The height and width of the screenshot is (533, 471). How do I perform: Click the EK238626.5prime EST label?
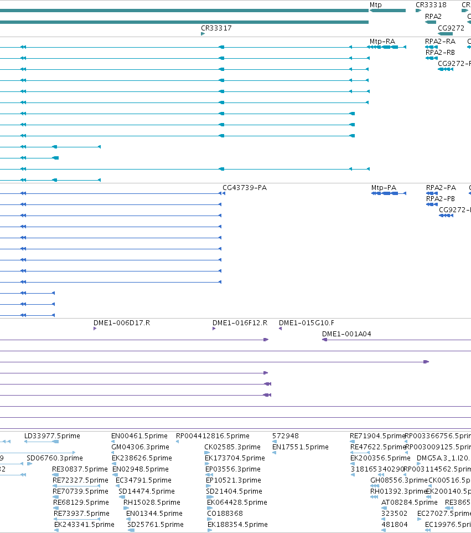(x=142, y=458)
